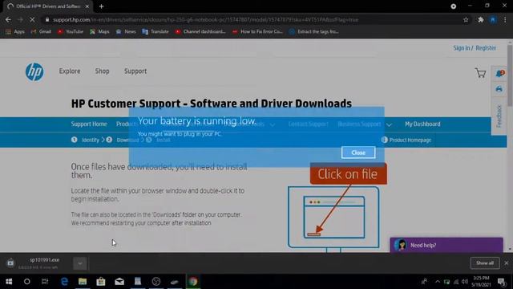Click the volume icon in system tray
The width and height of the screenshot is (513, 289).
pos(465,282)
